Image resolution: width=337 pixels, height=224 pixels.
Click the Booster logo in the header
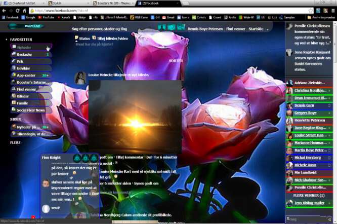click(26, 26)
